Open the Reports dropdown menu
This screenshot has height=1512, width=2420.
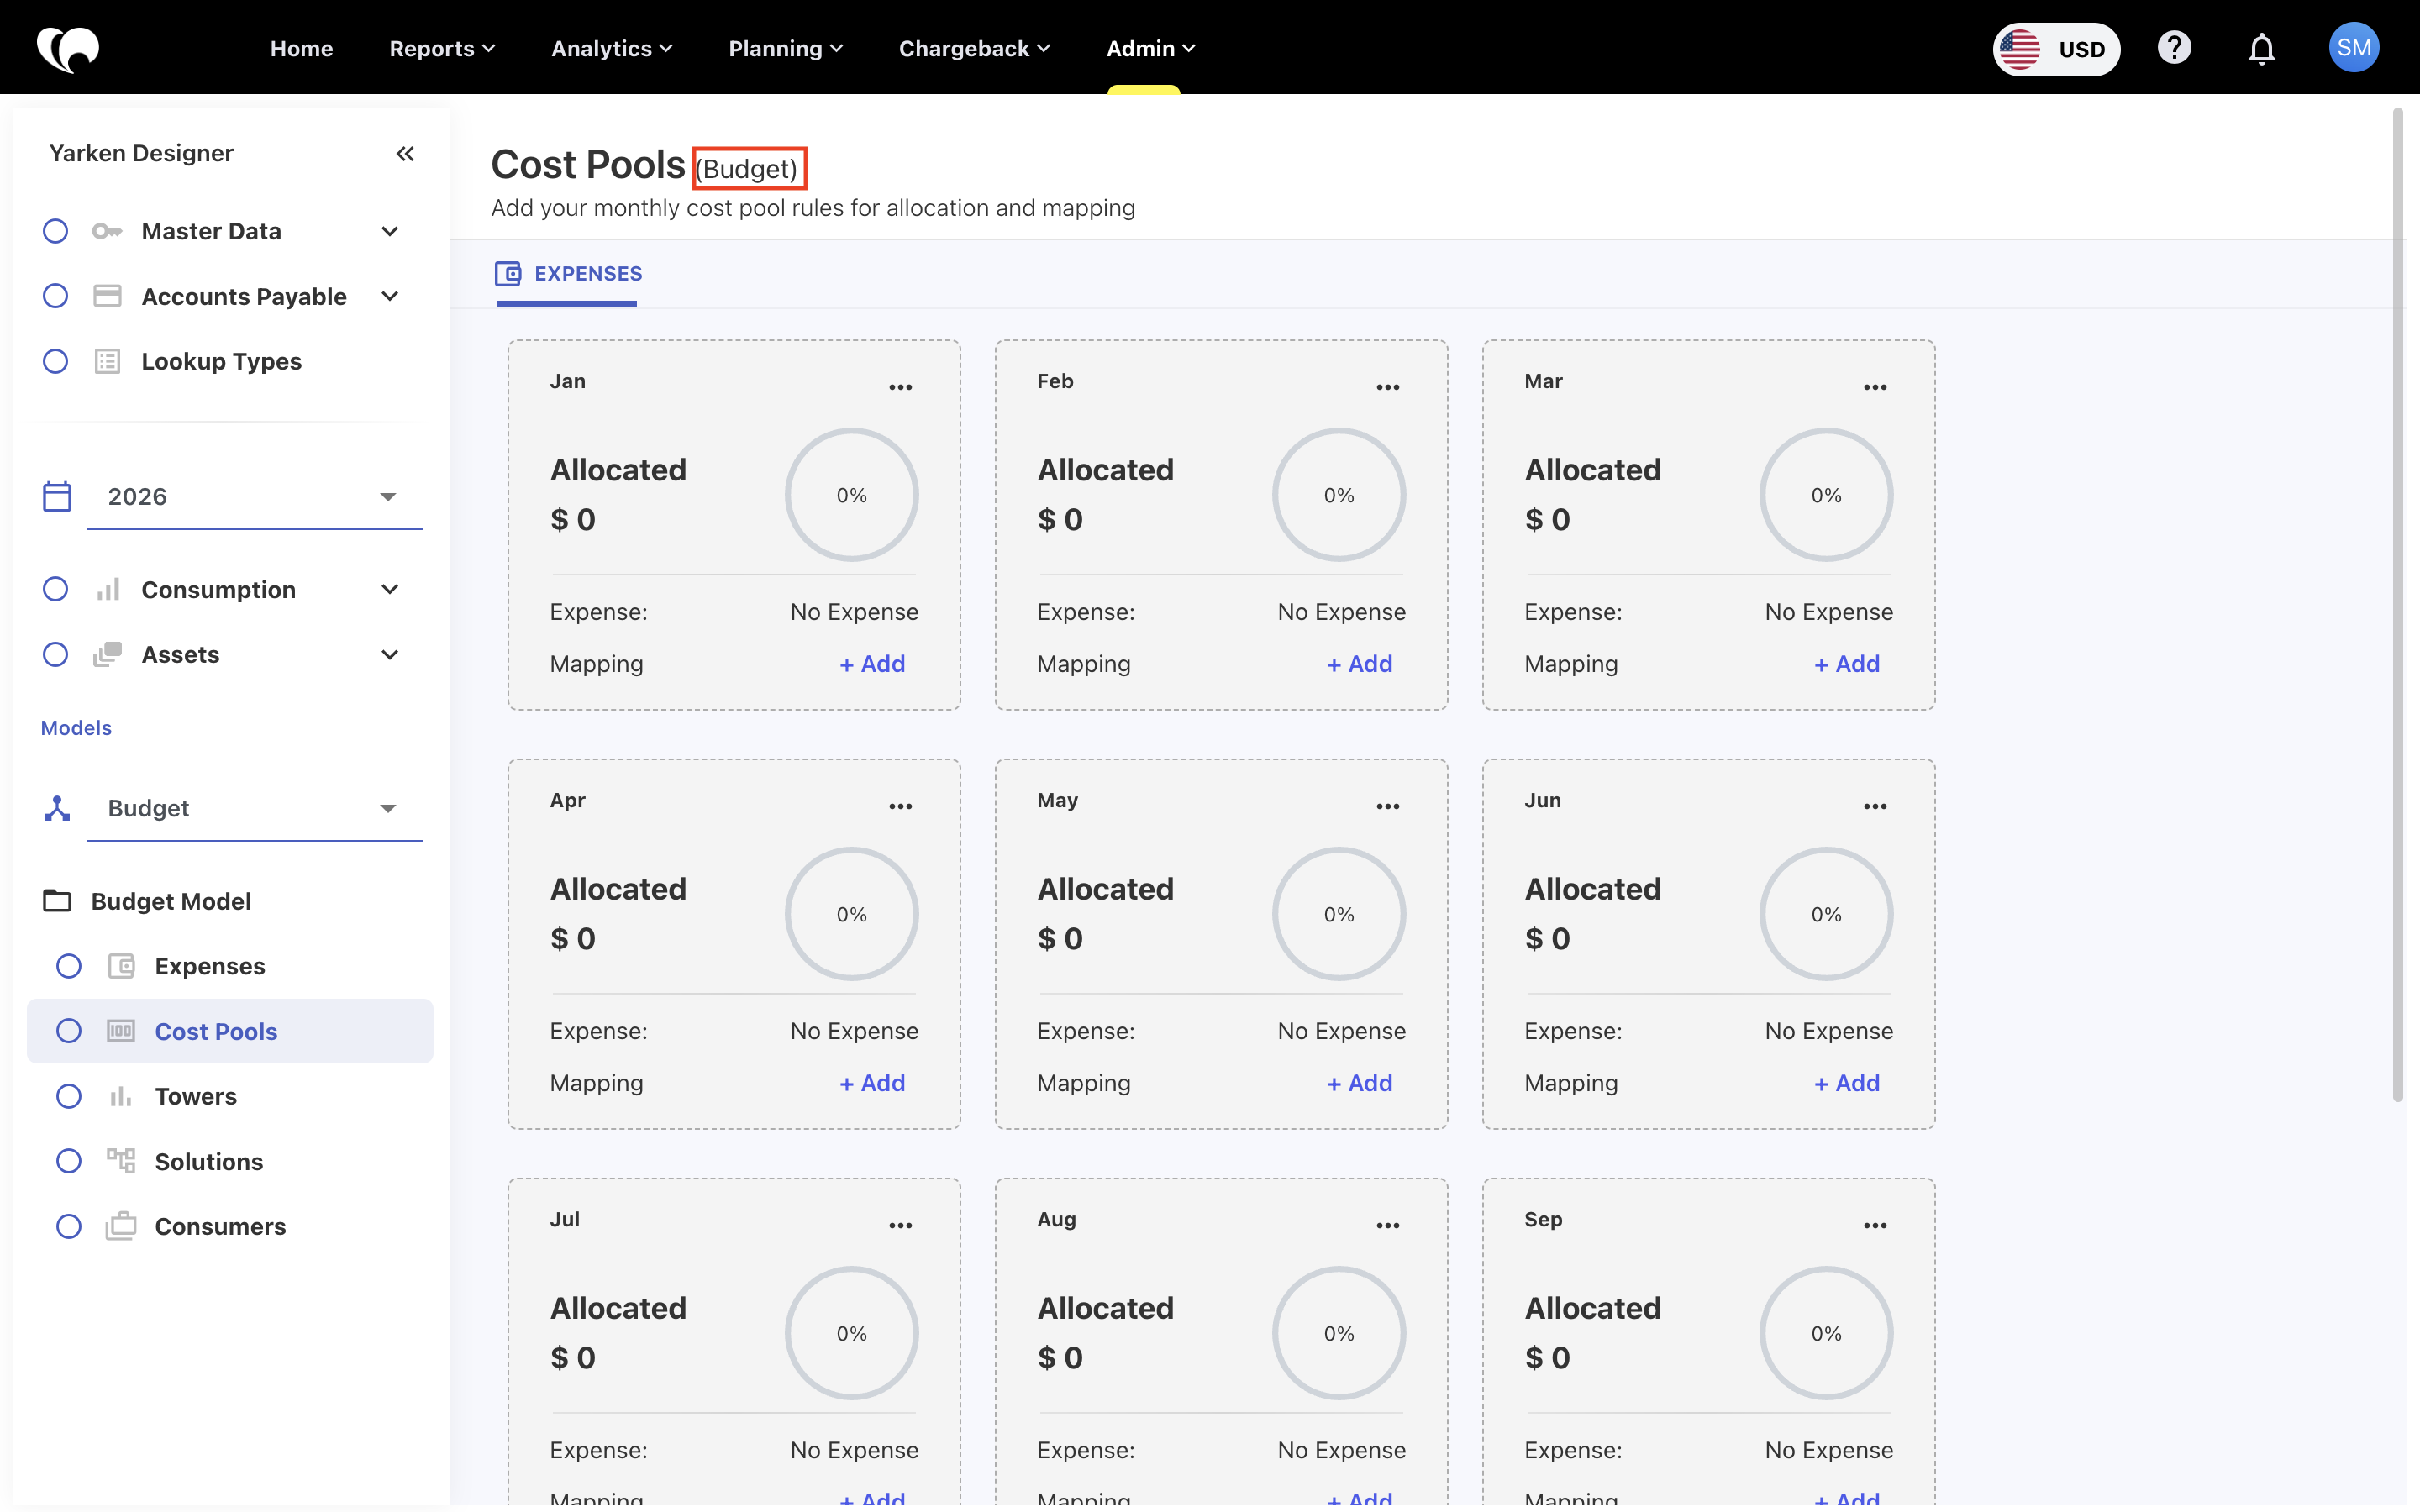coord(441,48)
